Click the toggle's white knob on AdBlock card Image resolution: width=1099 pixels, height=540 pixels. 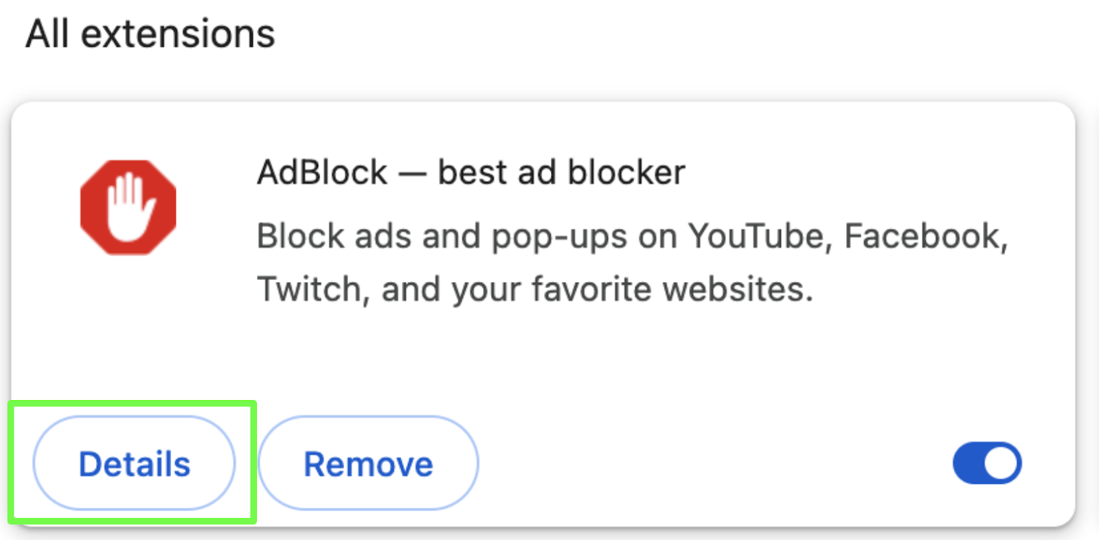tap(1001, 463)
